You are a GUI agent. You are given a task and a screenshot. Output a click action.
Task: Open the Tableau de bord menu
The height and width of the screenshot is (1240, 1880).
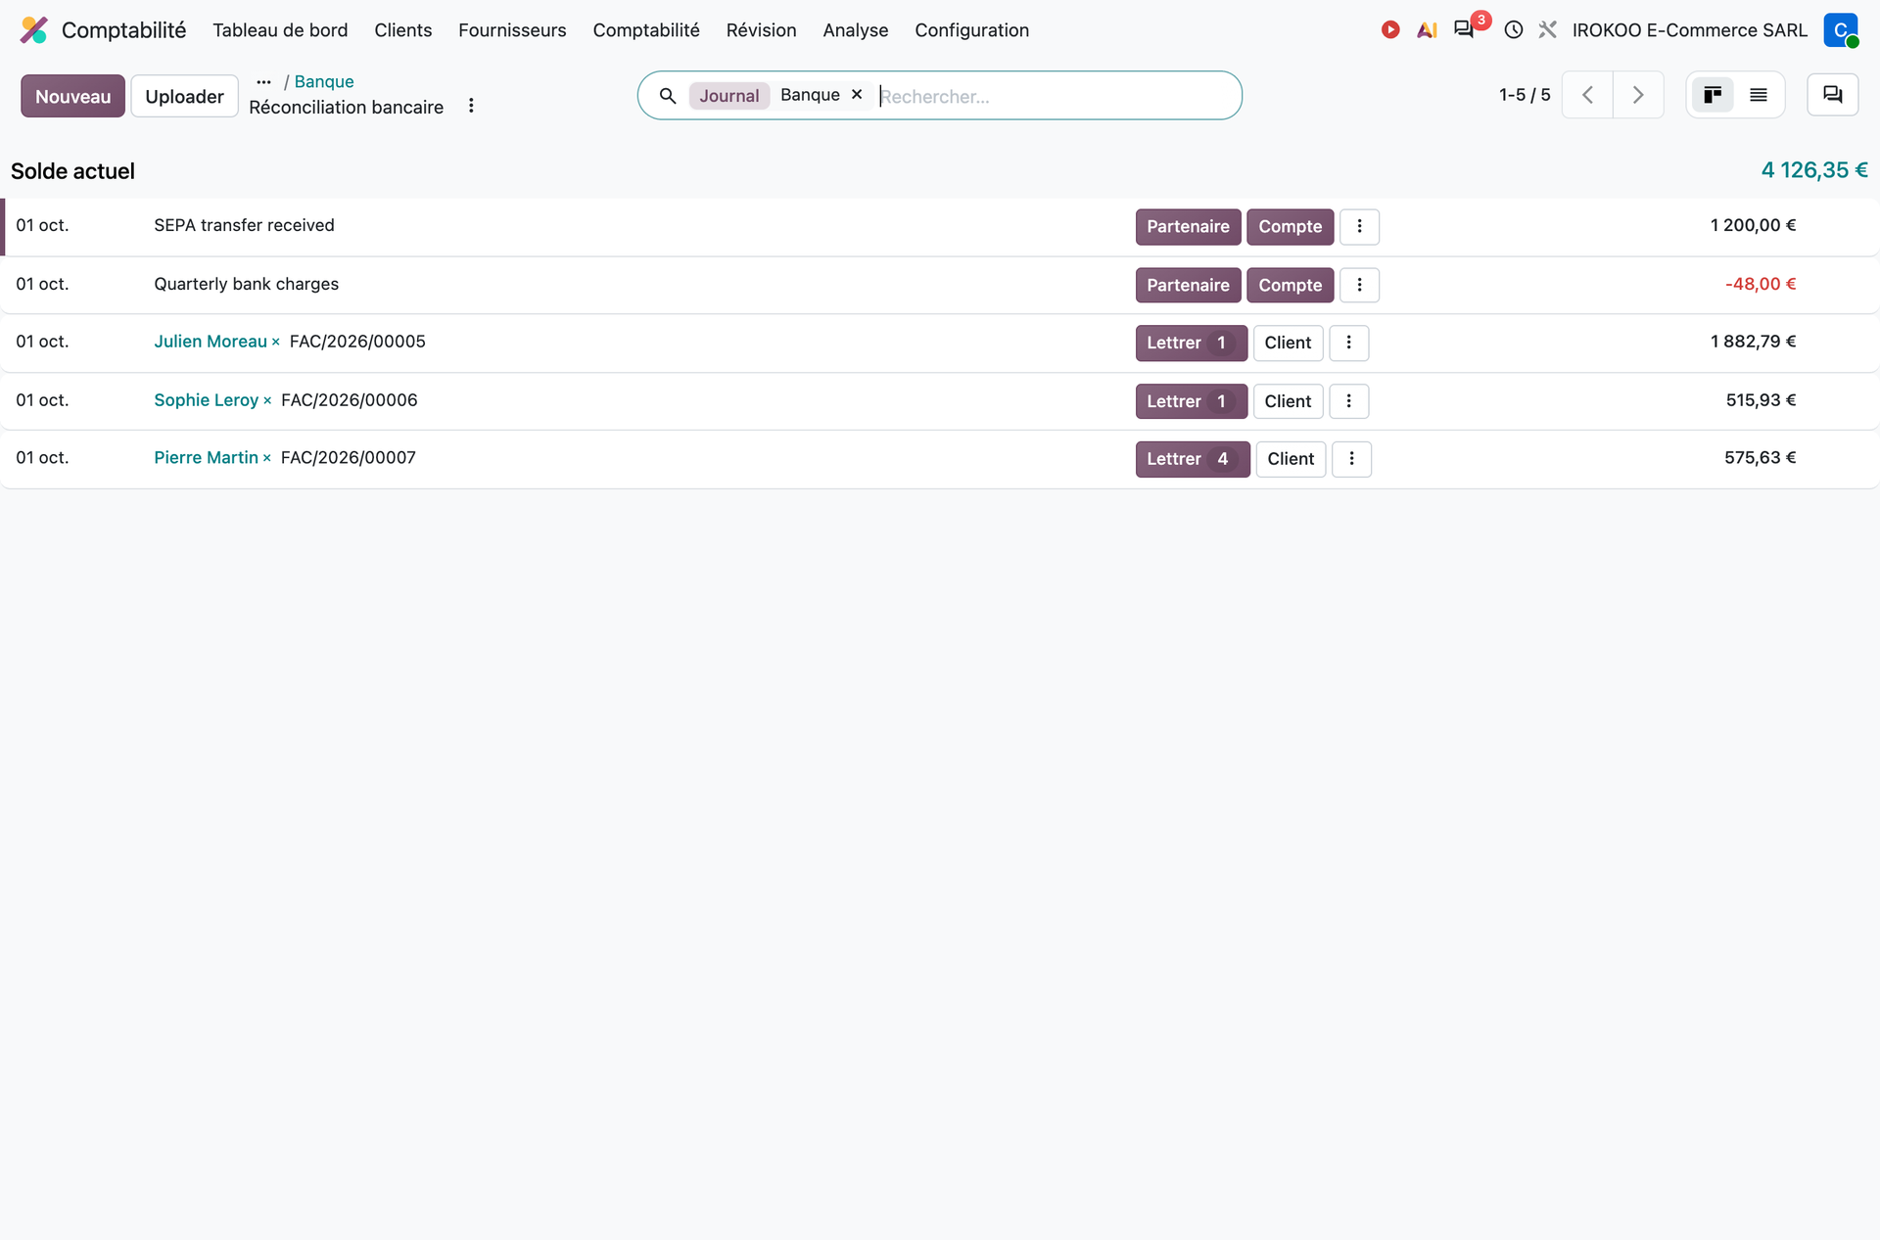[280, 30]
